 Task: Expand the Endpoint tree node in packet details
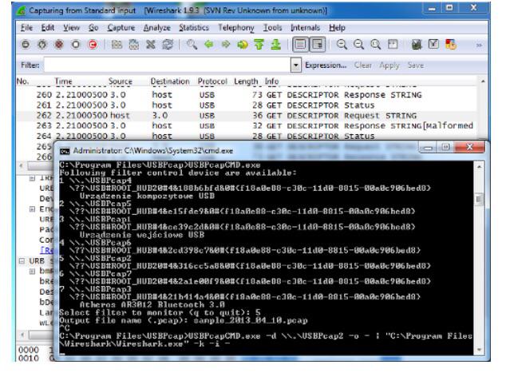(32, 209)
